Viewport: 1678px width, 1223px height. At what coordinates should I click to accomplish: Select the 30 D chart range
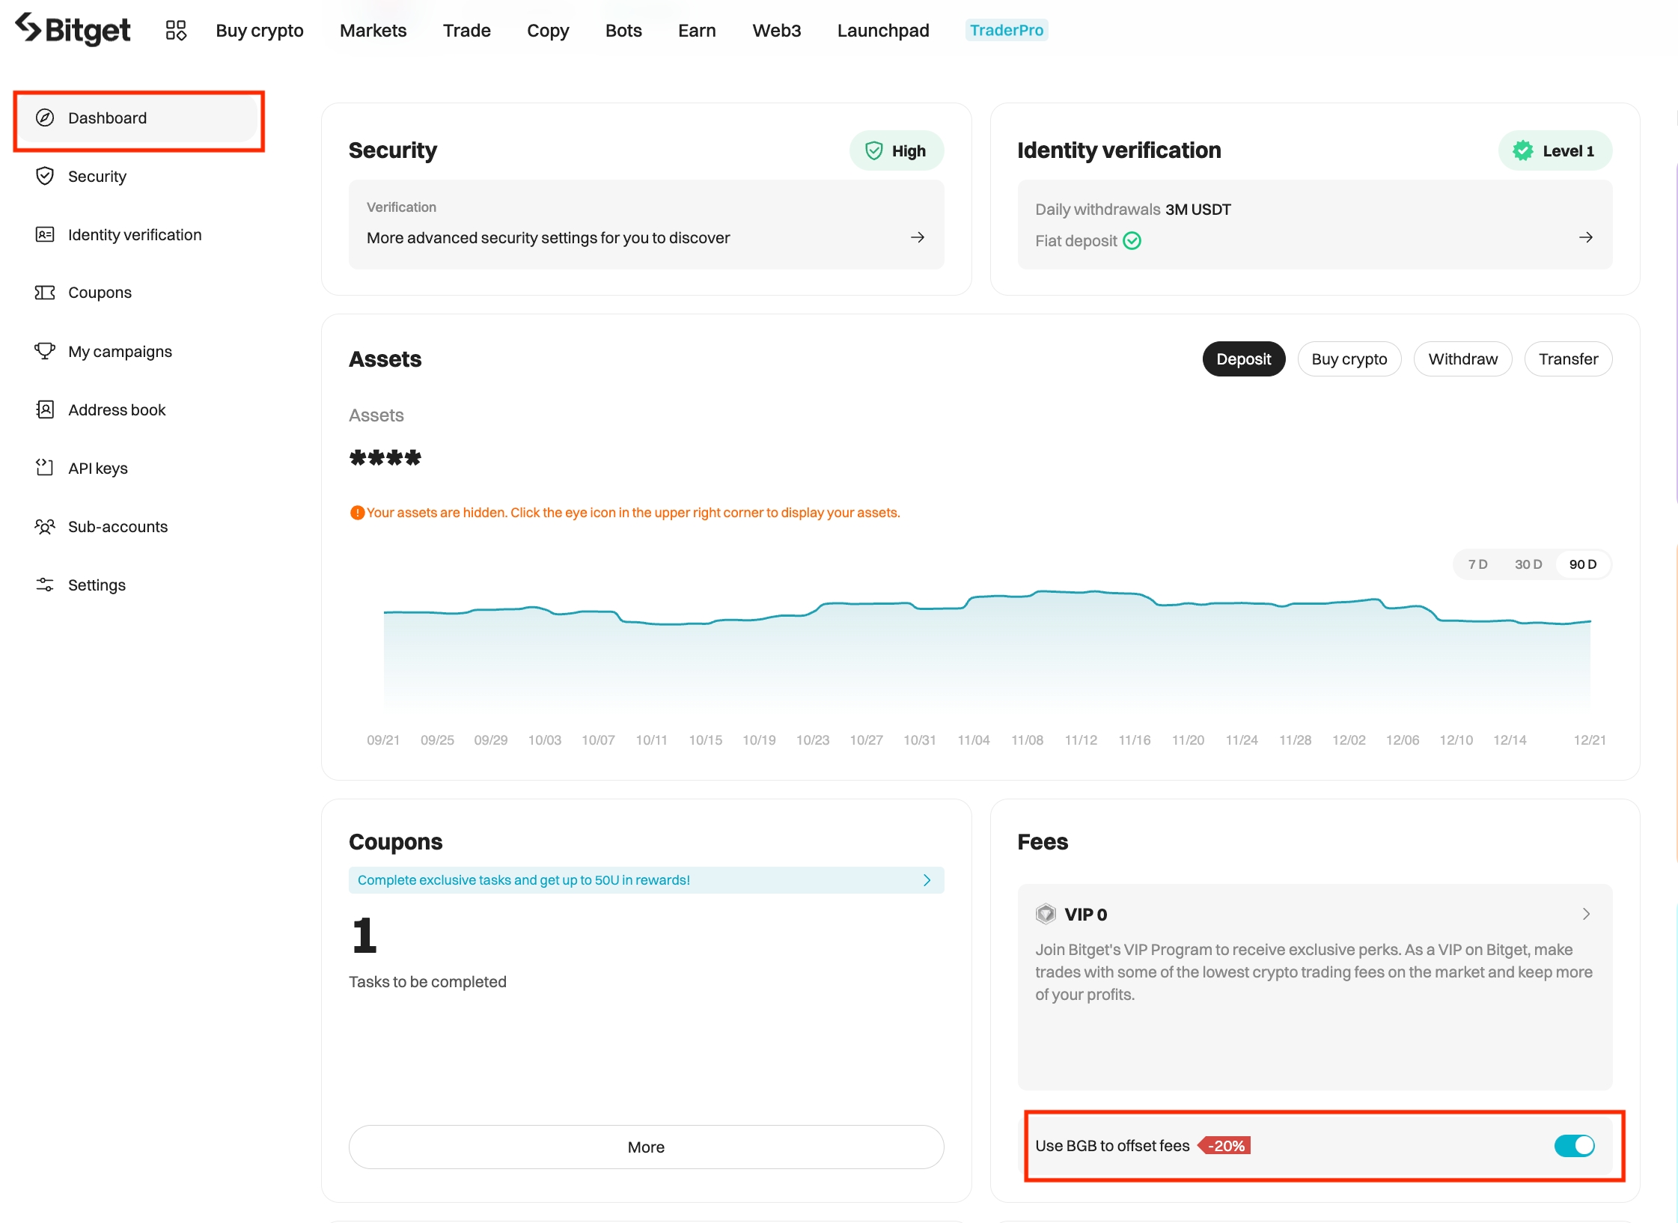1528,564
